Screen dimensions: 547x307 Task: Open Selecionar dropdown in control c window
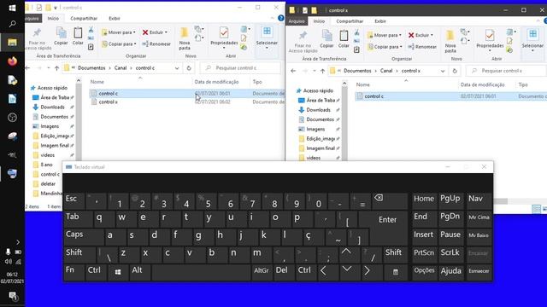pos(267,48)
